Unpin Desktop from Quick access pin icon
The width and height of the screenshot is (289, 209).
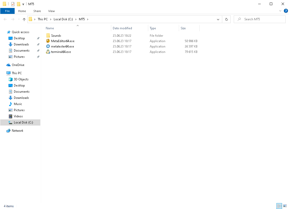pos(38,38)
